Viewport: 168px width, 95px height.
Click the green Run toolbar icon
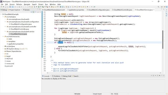39,7
